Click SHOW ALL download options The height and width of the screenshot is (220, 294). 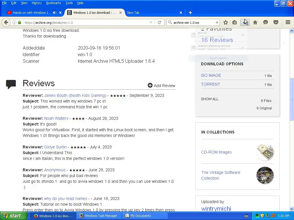point(210,99)
